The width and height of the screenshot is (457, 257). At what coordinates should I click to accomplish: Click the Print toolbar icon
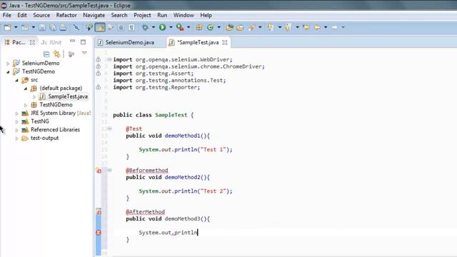(x=63, y=27)
